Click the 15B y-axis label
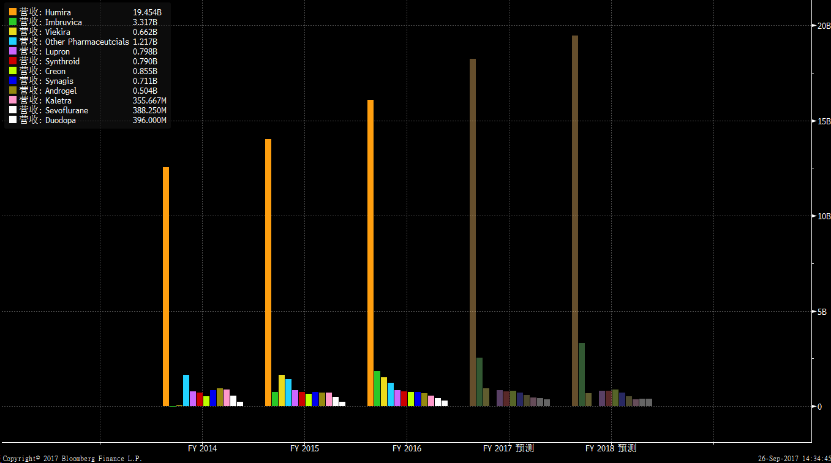Screen dimensions: 831x463 point(824,121)
